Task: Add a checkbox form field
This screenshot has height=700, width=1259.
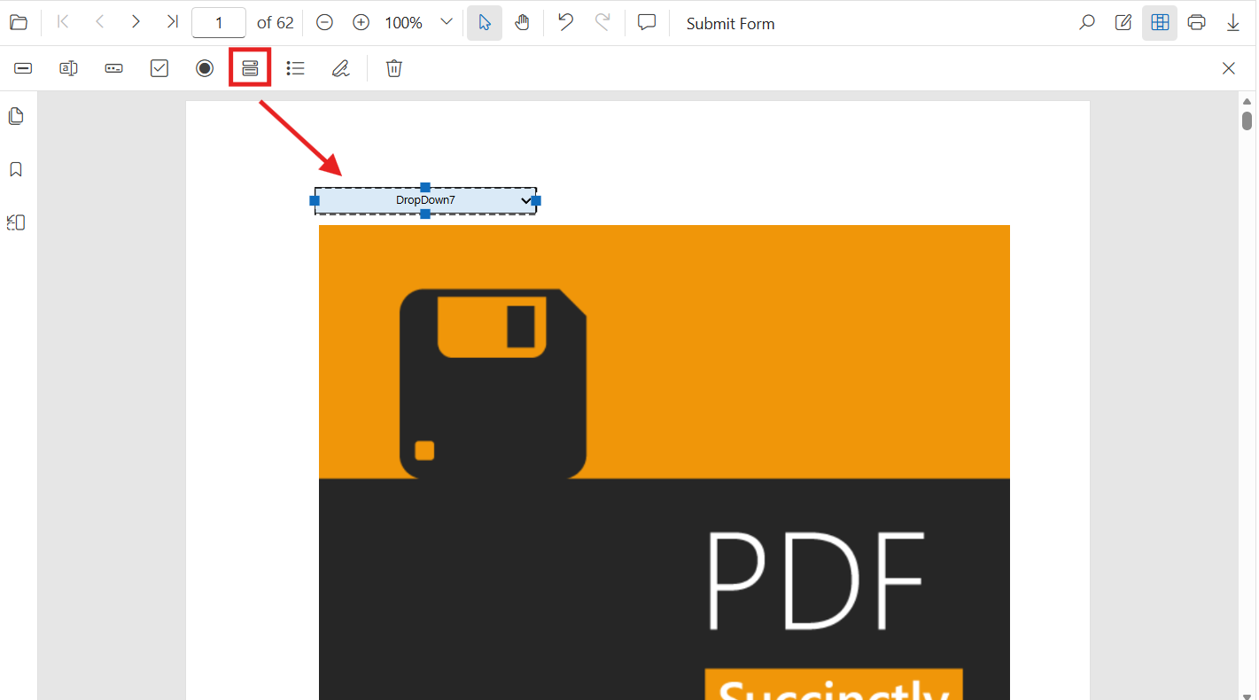Action: (159, 68)
